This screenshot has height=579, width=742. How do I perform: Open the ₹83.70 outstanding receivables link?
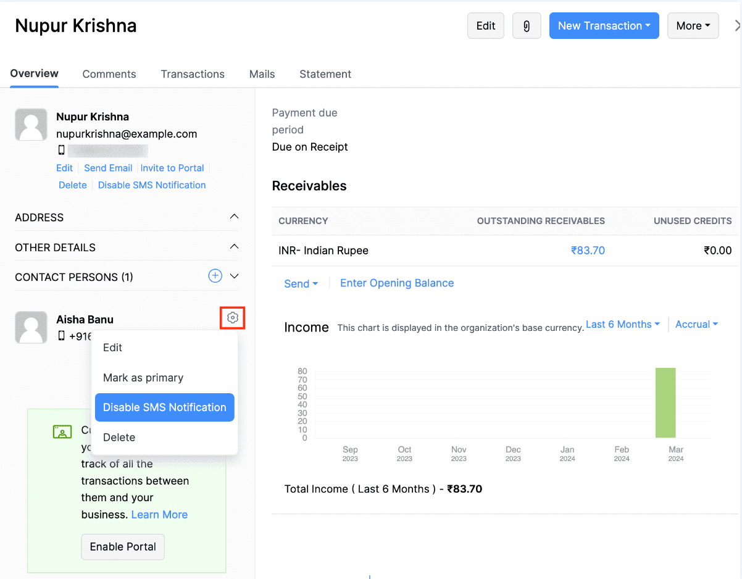(x=588, y=251)
